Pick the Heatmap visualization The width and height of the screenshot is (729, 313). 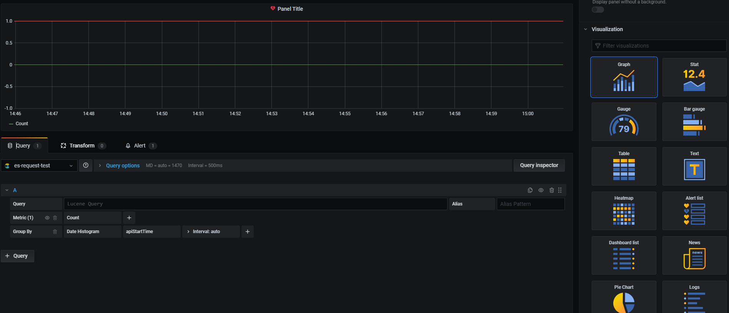624,211
